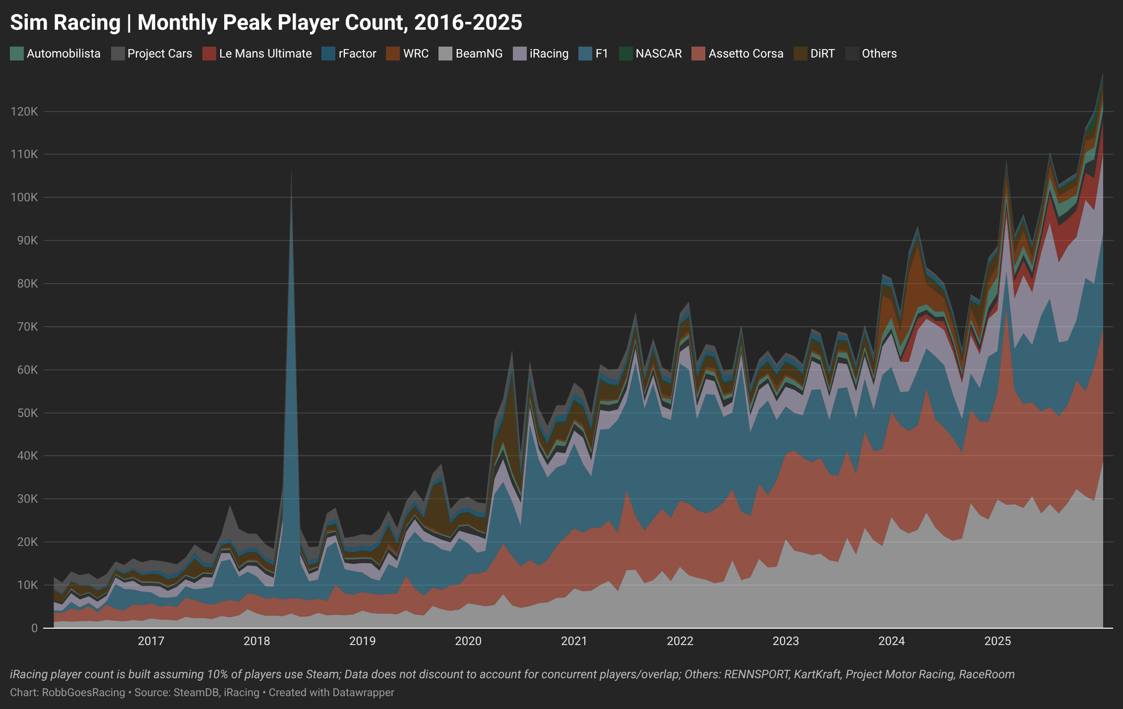Click the 2020 x-axis label
This screenshot has height=709, width=1123.
468,641
